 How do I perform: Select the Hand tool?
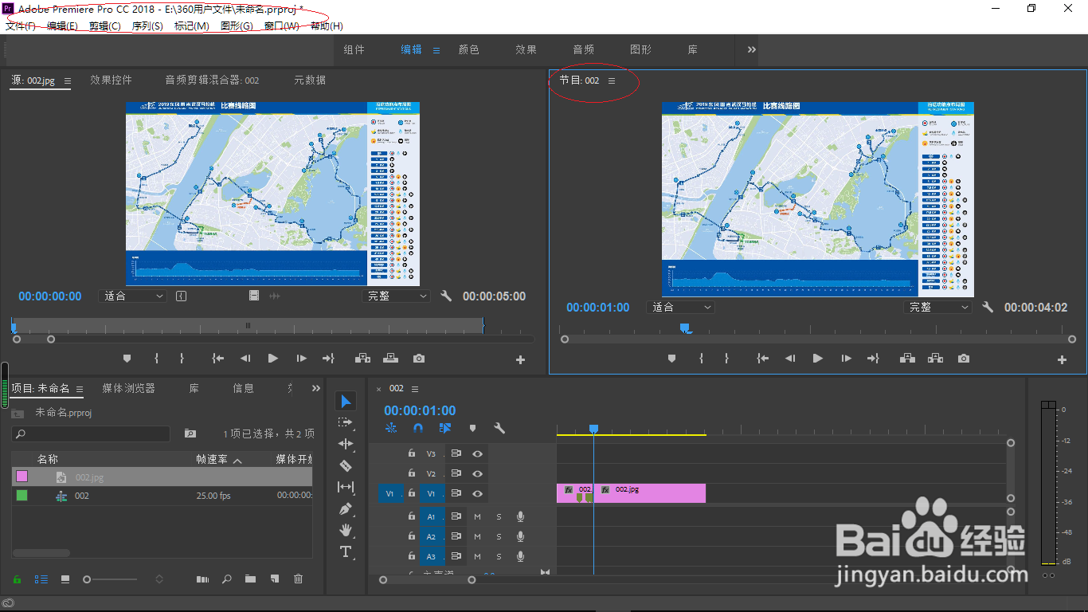tap(345, 530)
